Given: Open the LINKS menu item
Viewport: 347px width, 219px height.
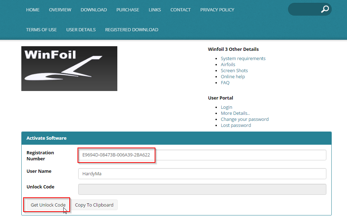Looking at the screenshot, I should coord(155,10).
